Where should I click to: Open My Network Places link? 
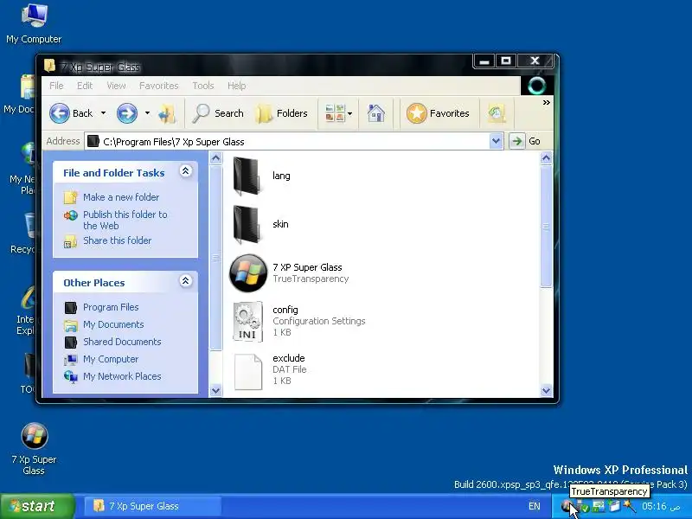(122, 376)
